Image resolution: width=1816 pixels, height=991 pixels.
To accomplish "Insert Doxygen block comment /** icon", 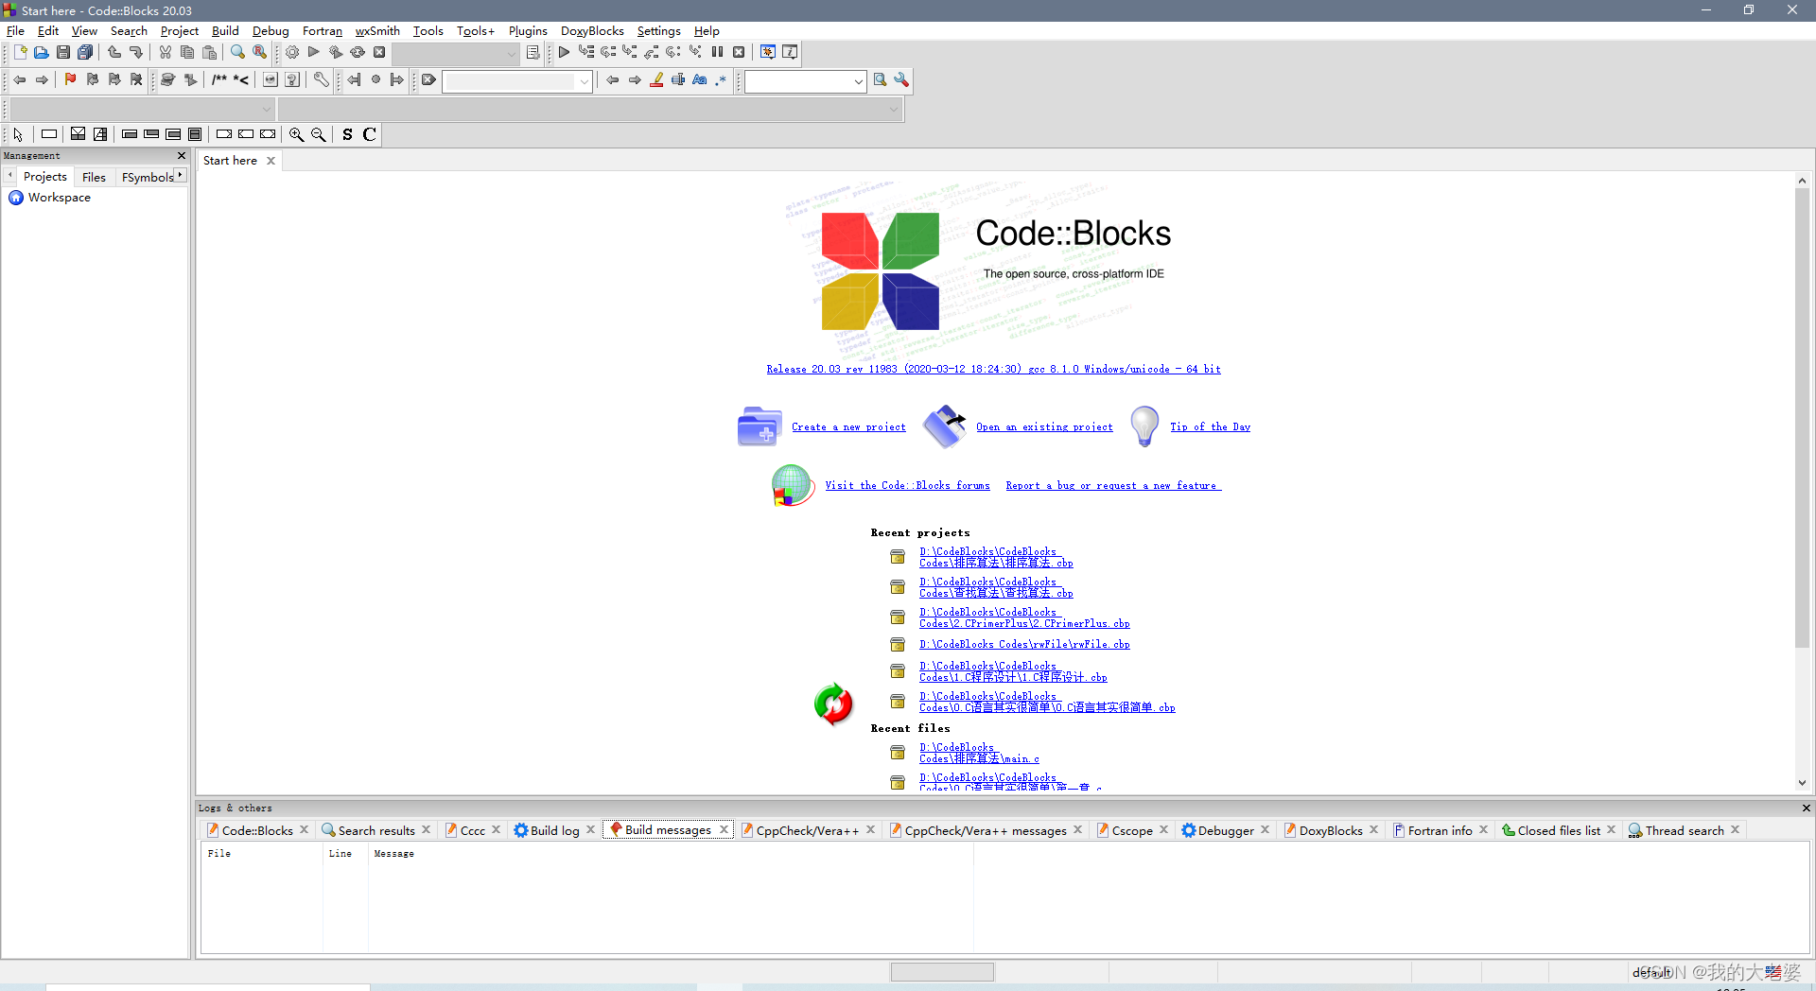I will pyautogui.click(x=219, y=80).
